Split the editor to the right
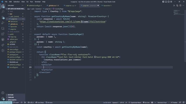 click(180, 5)
